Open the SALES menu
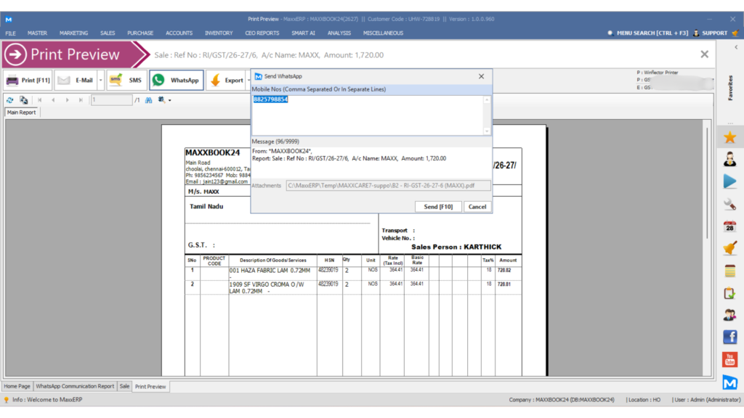 [x=108, y=33]
